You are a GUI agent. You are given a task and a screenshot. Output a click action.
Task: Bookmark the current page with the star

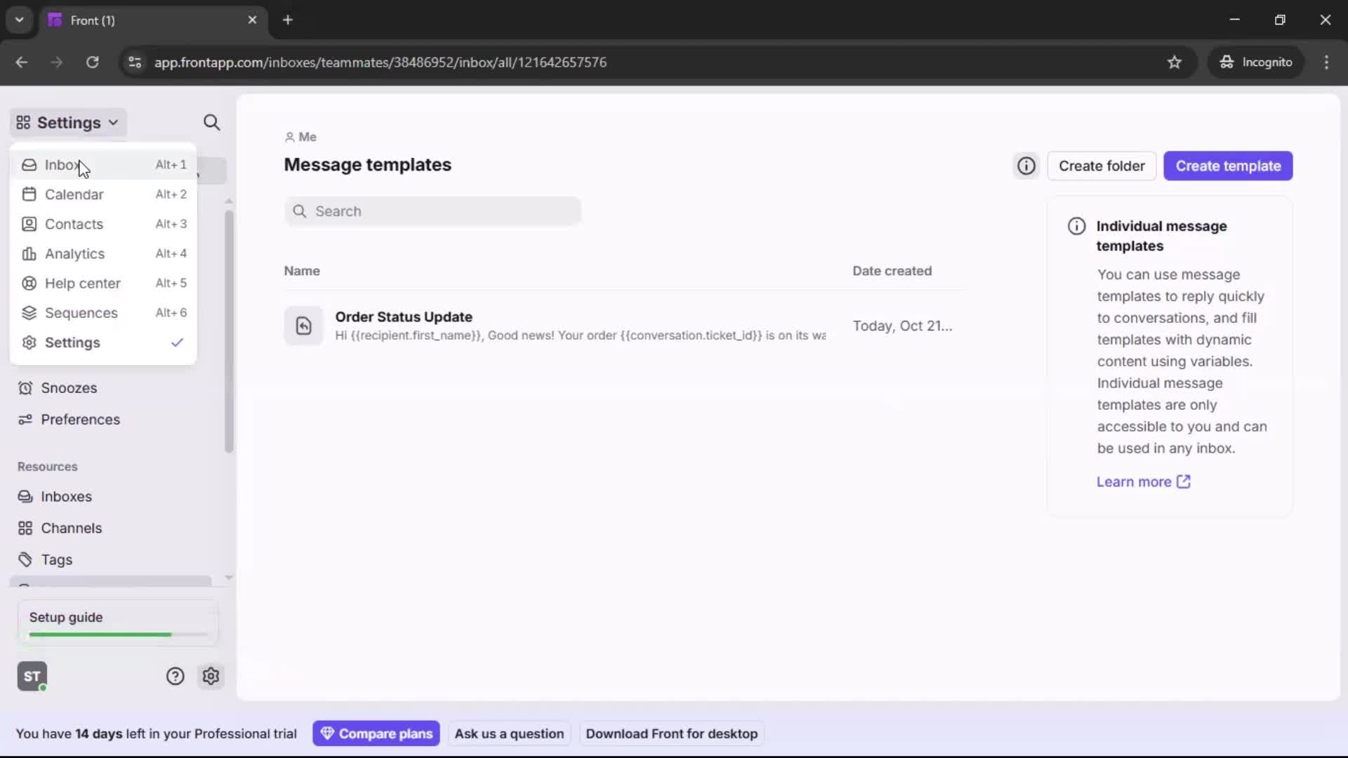coord(1175,62)
